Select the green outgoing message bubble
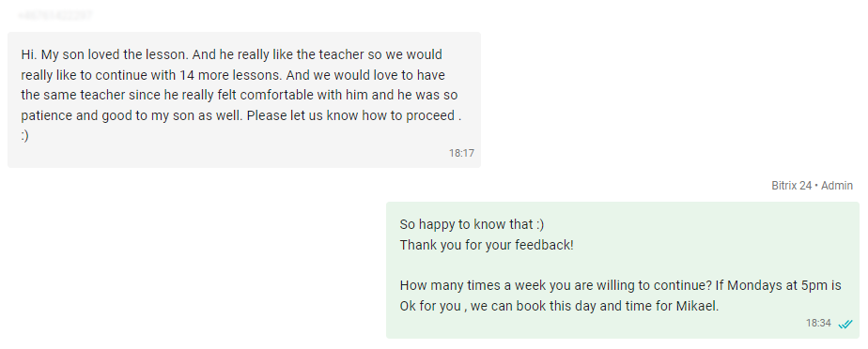 click(x=622, y=270)
